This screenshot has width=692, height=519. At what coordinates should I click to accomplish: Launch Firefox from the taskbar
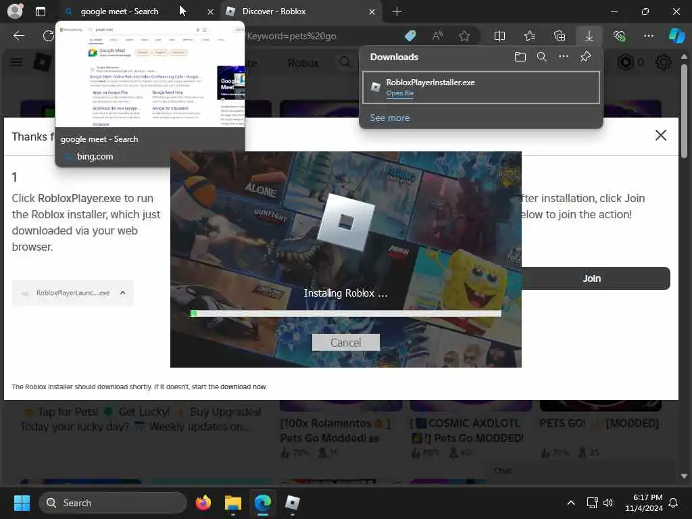pos(203,503)
